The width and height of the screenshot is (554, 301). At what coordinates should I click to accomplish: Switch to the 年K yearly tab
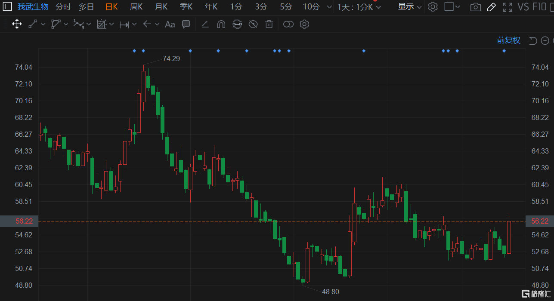point(211,7)
